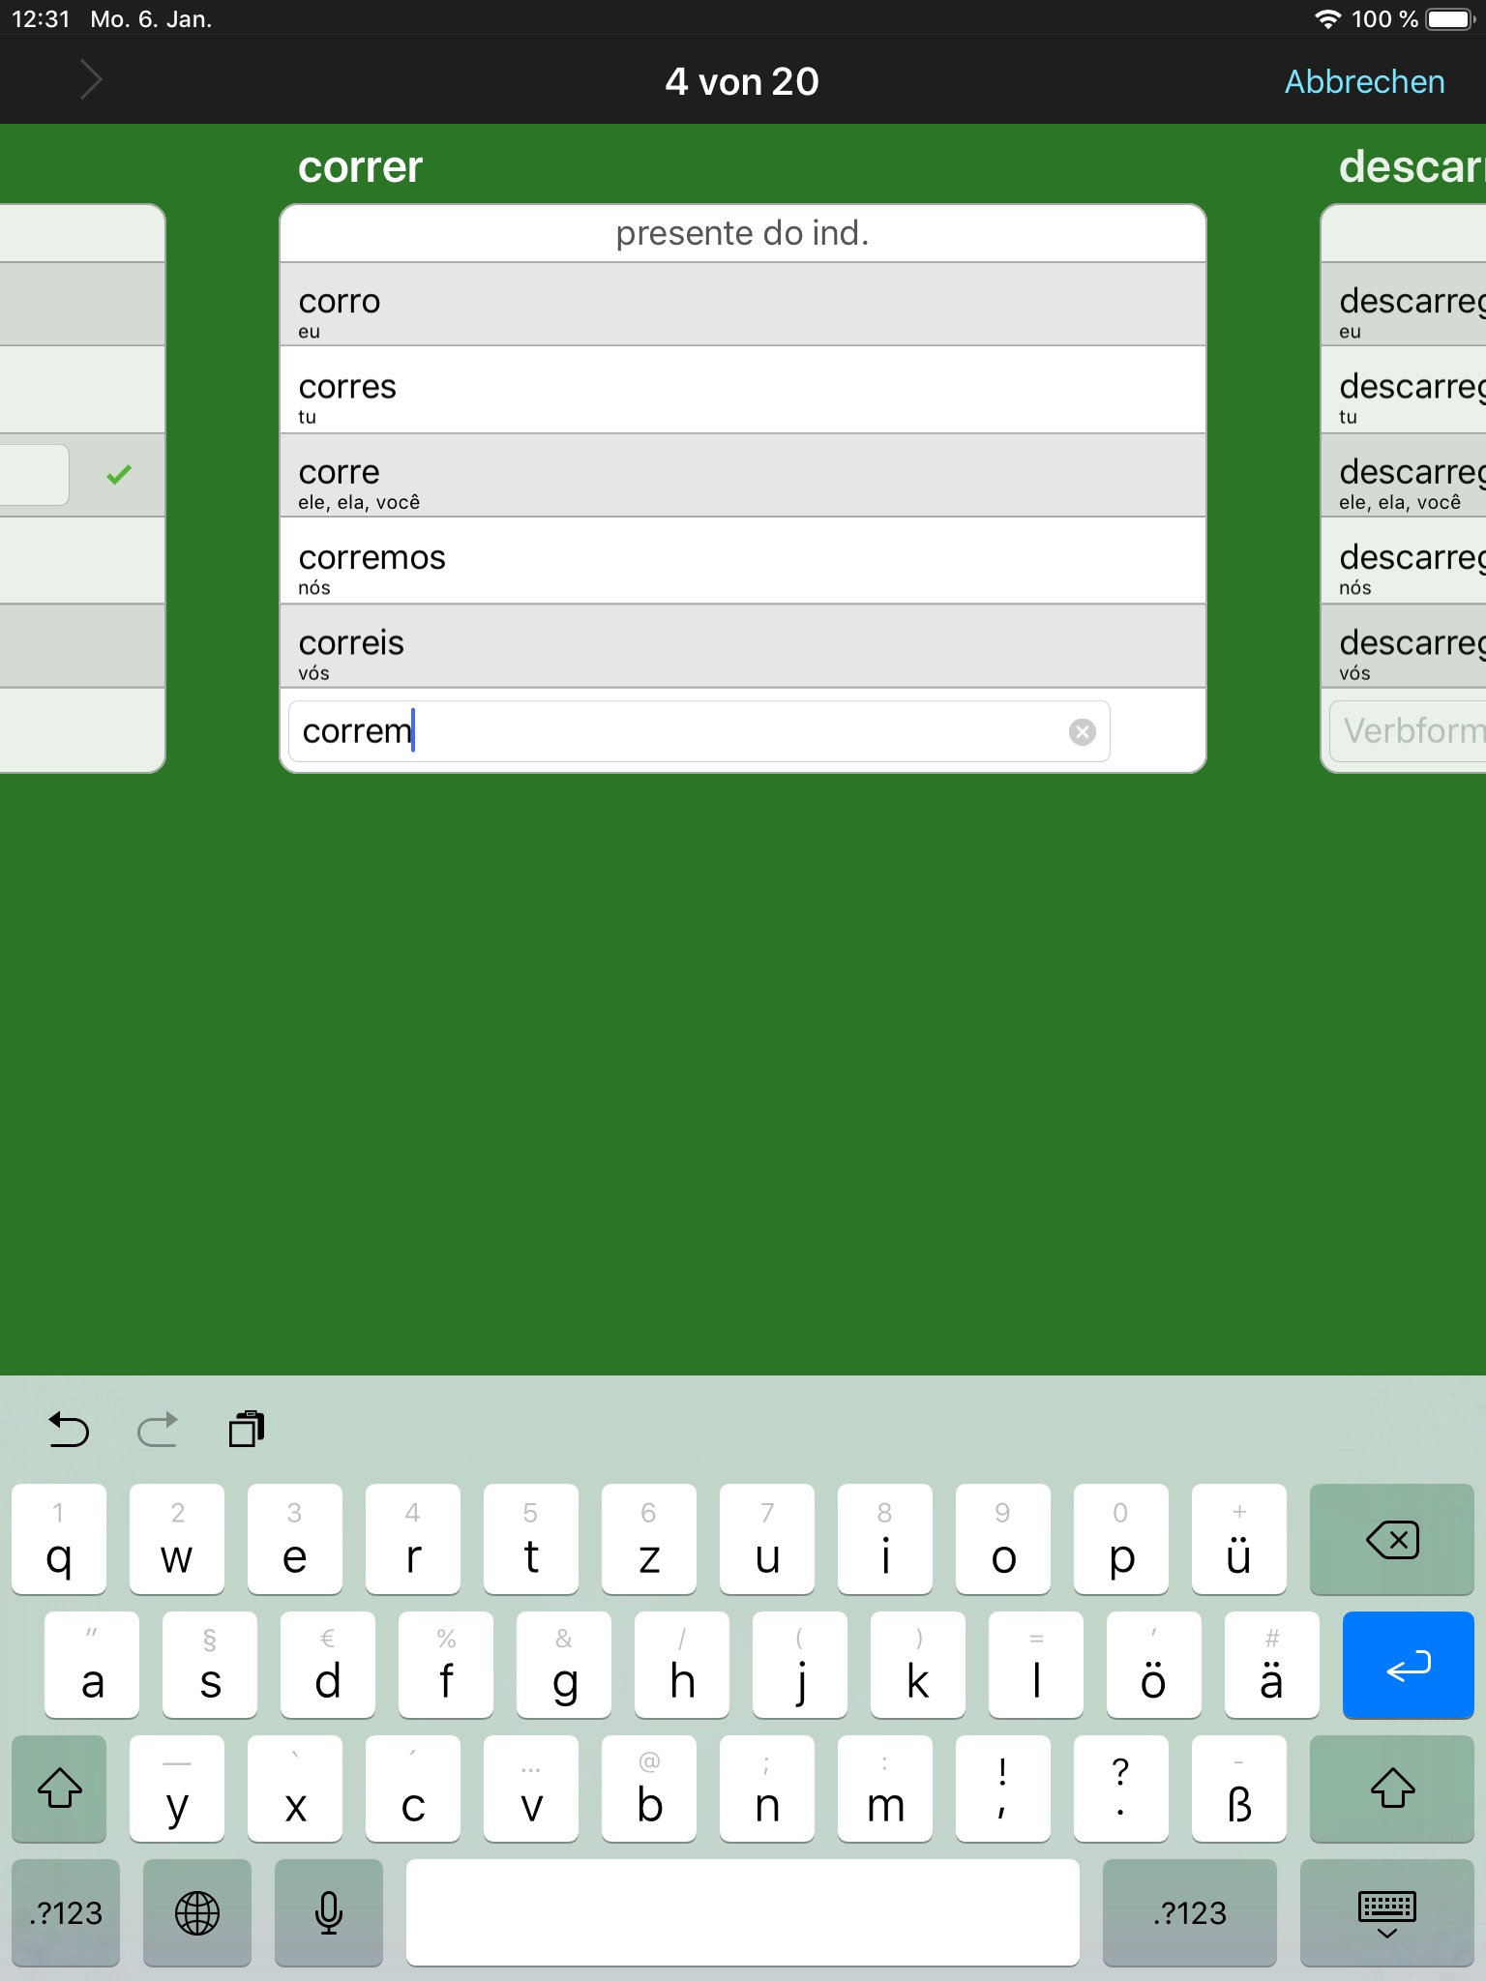Focus the correm answer input field
This screenshot has height=1981, width=1486.
(x=698, y=731)
